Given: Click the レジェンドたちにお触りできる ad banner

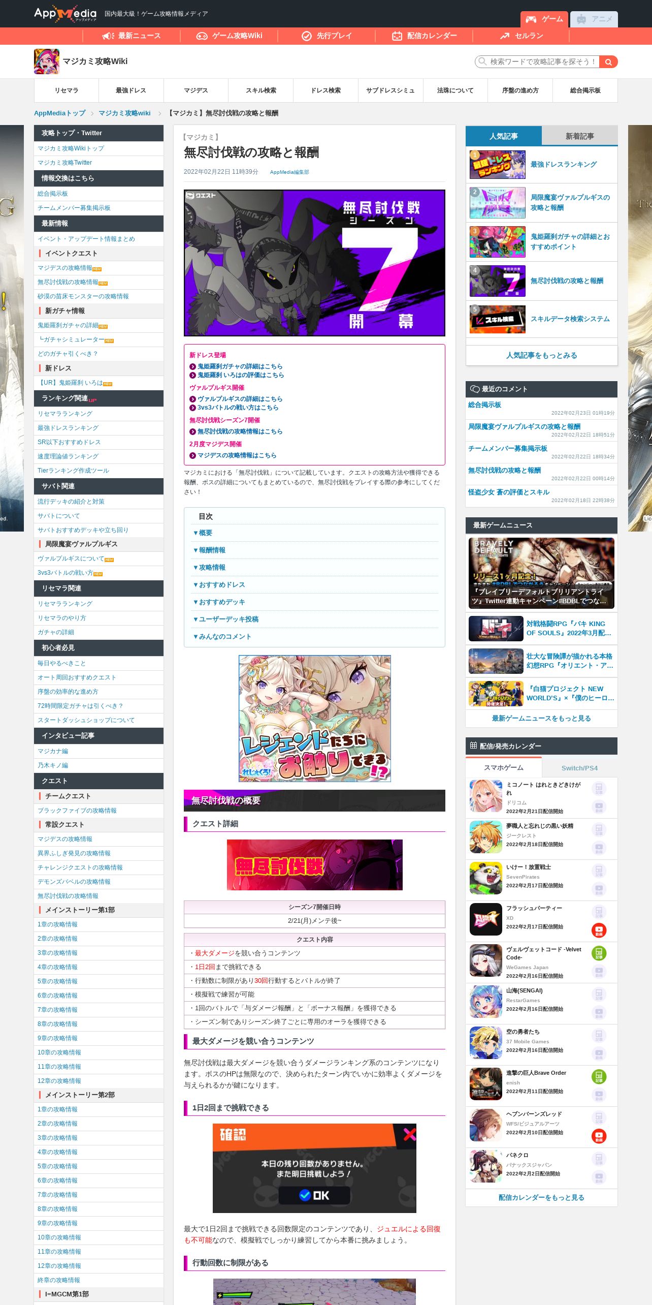Looking at the screenshot, I should [315, 719].
